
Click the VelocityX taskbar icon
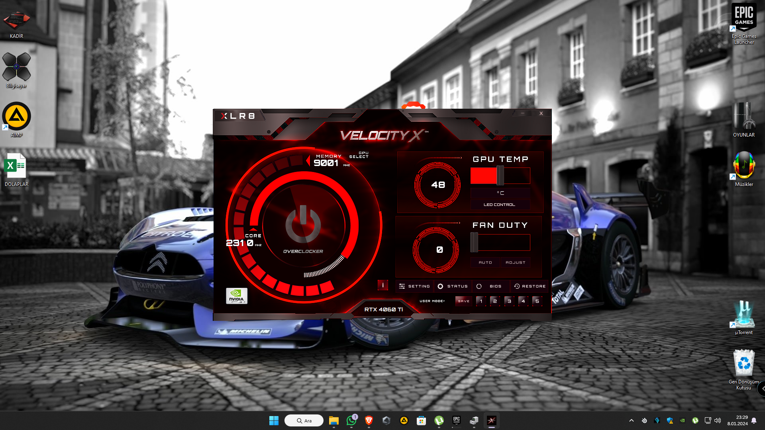492,420
